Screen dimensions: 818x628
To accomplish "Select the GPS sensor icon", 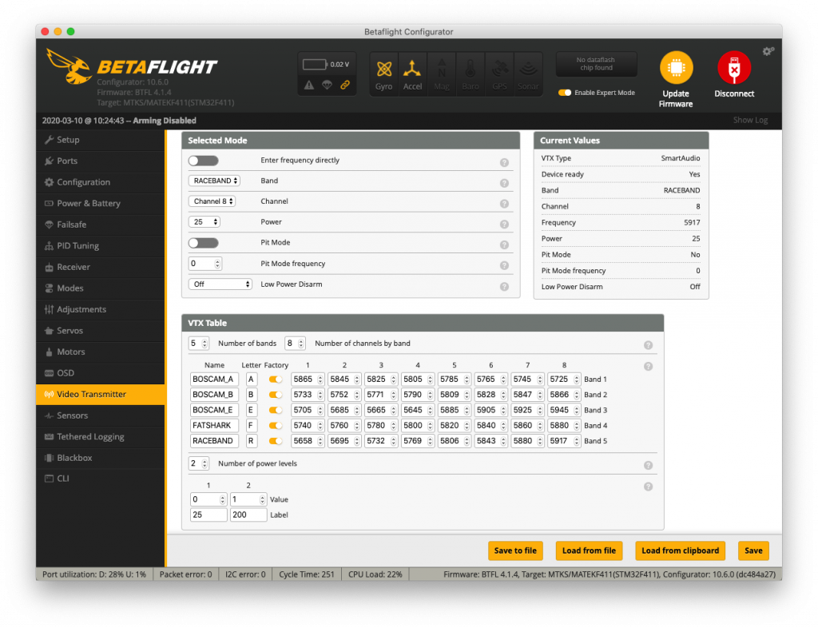I will click(x=499, y=73).
